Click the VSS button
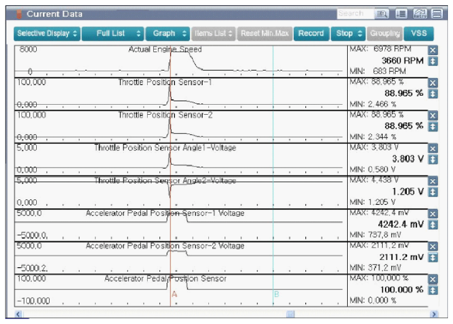 point(418,33)
